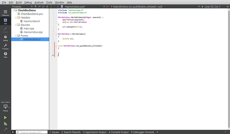
Task: Select mainwindow.h in project tree
Action: (32, 21)
